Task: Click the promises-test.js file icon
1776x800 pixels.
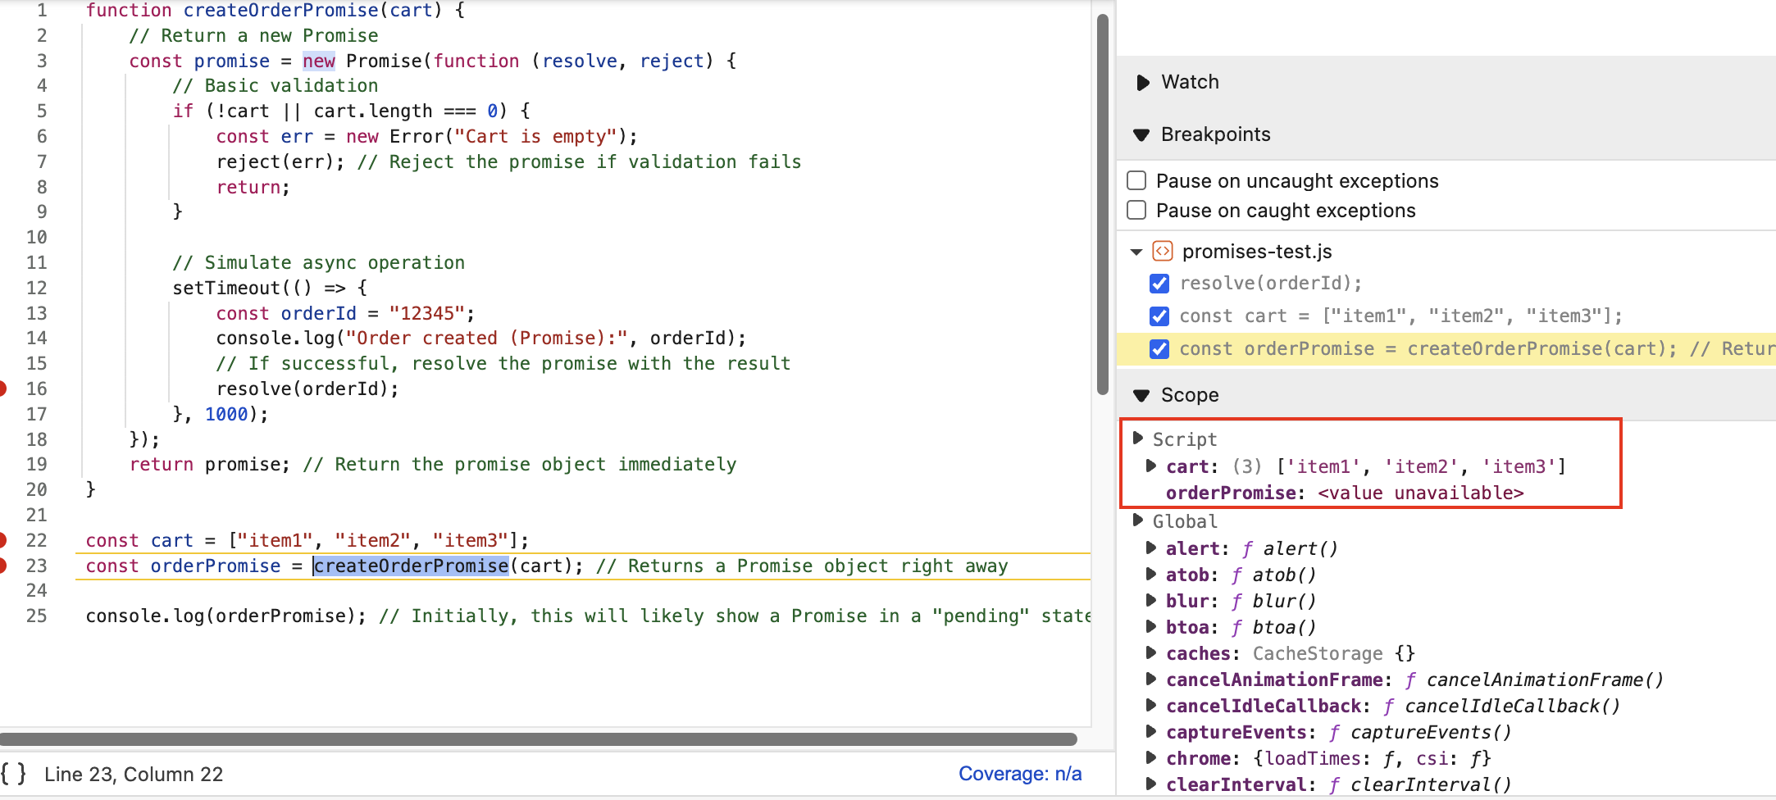Action: [1163, 251]
